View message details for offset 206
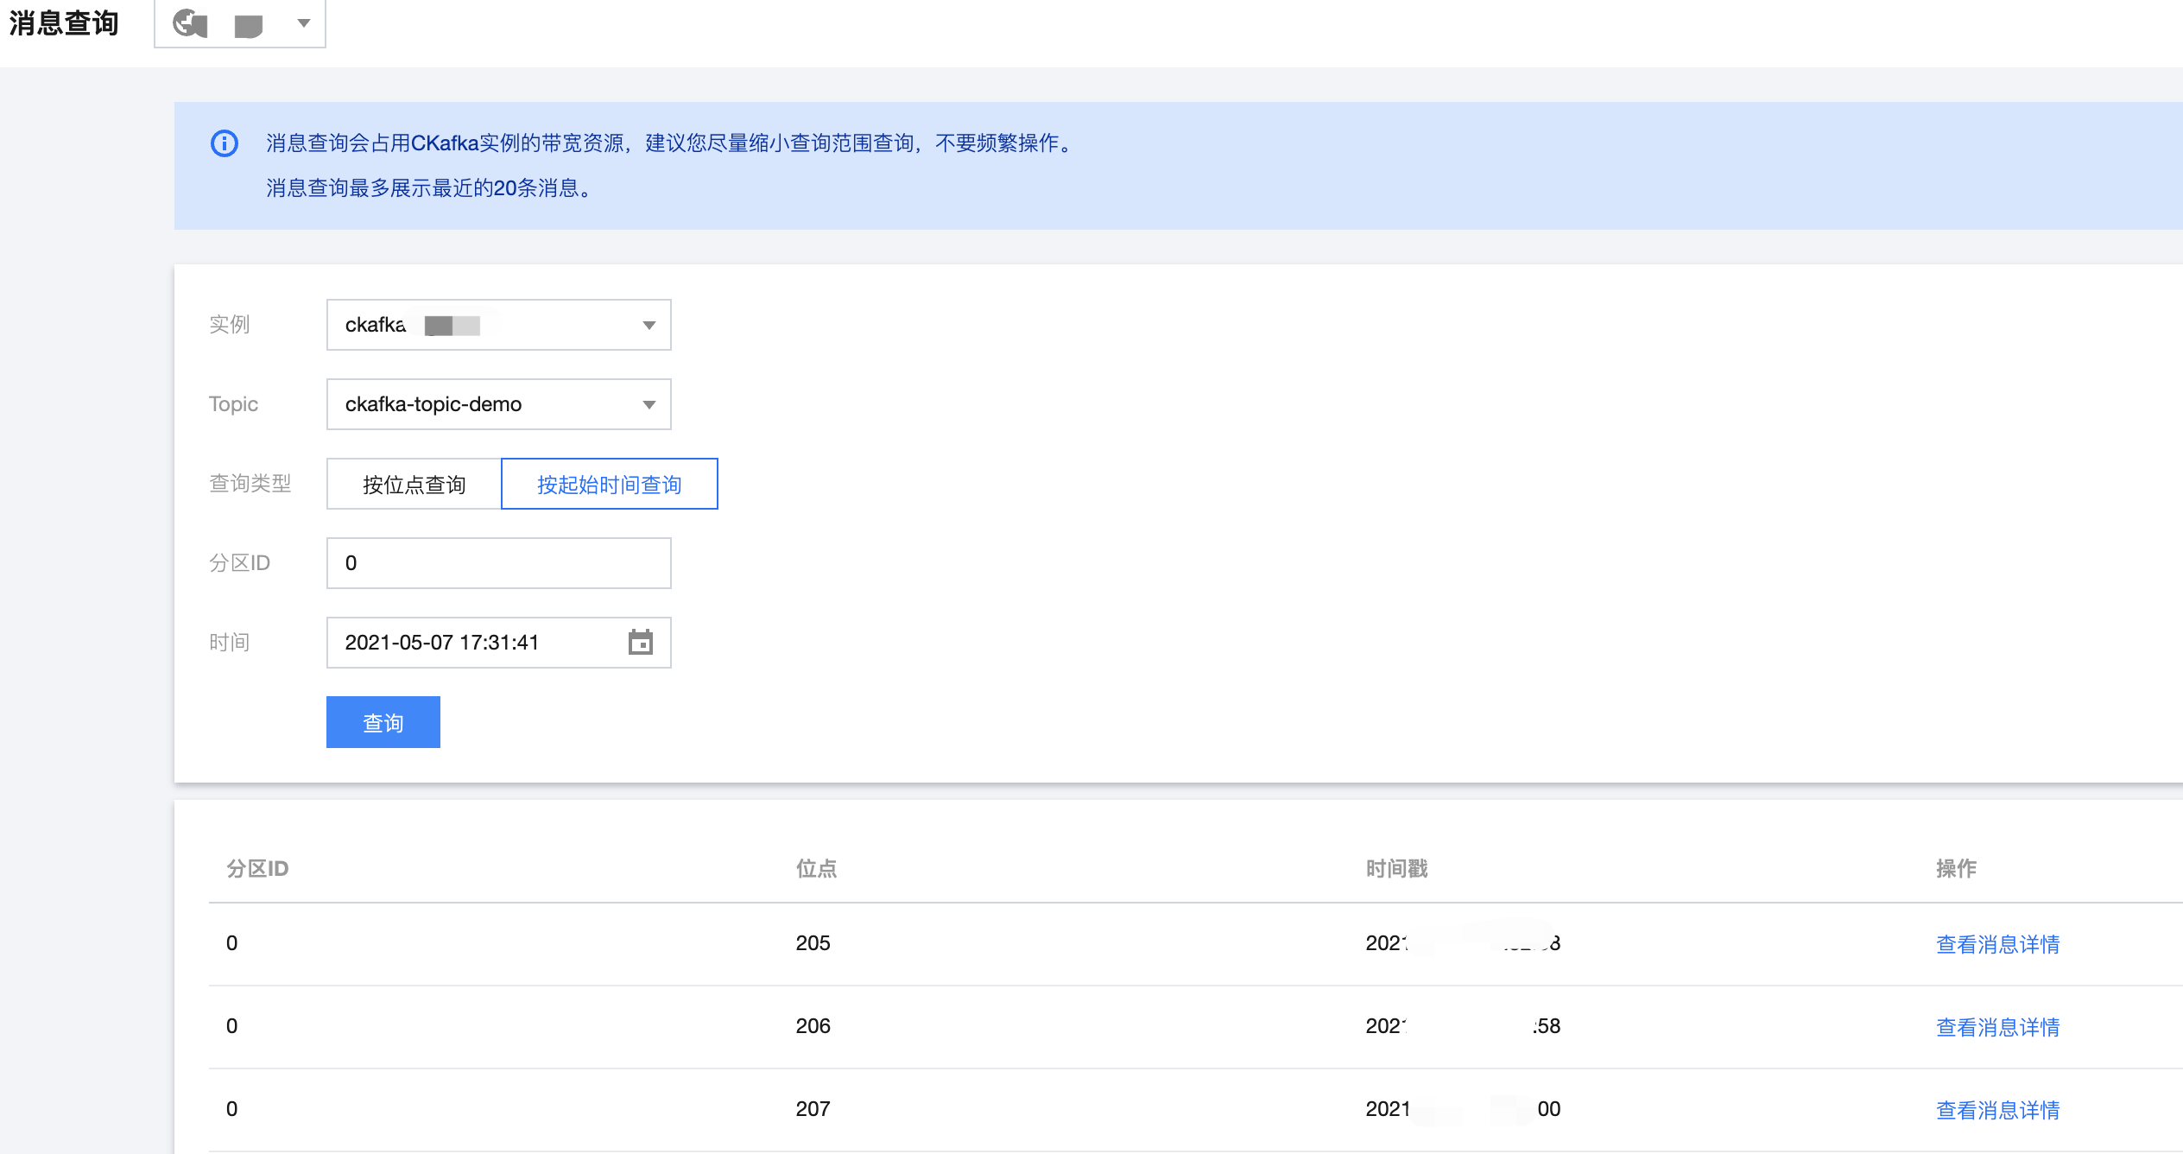Viewport: 2183px width, 1154px height. 1997,1027
